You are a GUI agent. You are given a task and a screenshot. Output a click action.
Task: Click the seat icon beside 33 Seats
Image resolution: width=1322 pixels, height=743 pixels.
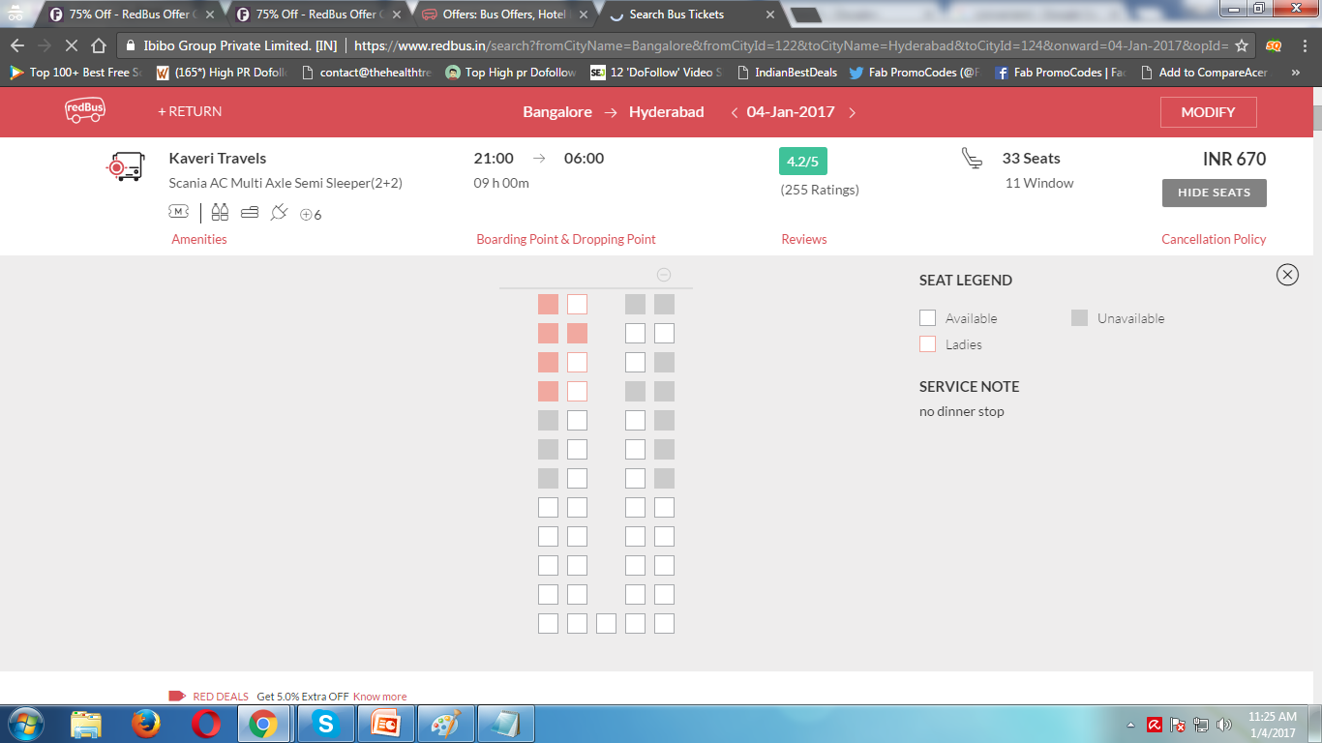tap(973, 159)
